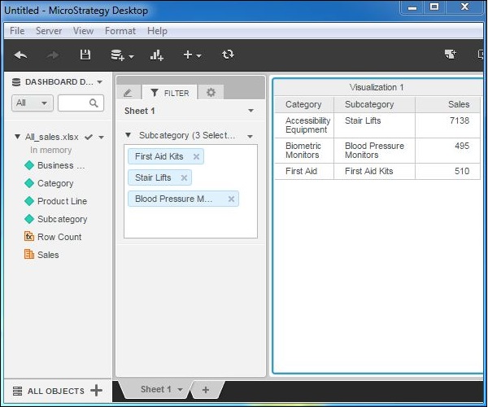The width and height of the screenshot is (488, 407).
Task: Select the Product Line attribute
Action: 62,201
